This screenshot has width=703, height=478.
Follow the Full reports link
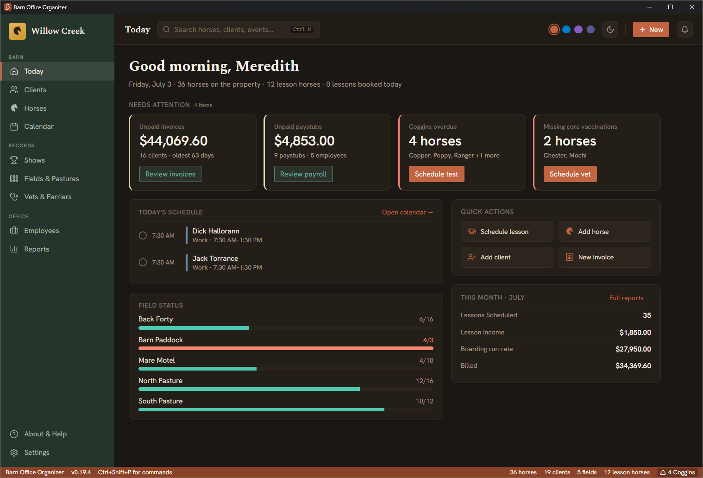tap(630, 298)
